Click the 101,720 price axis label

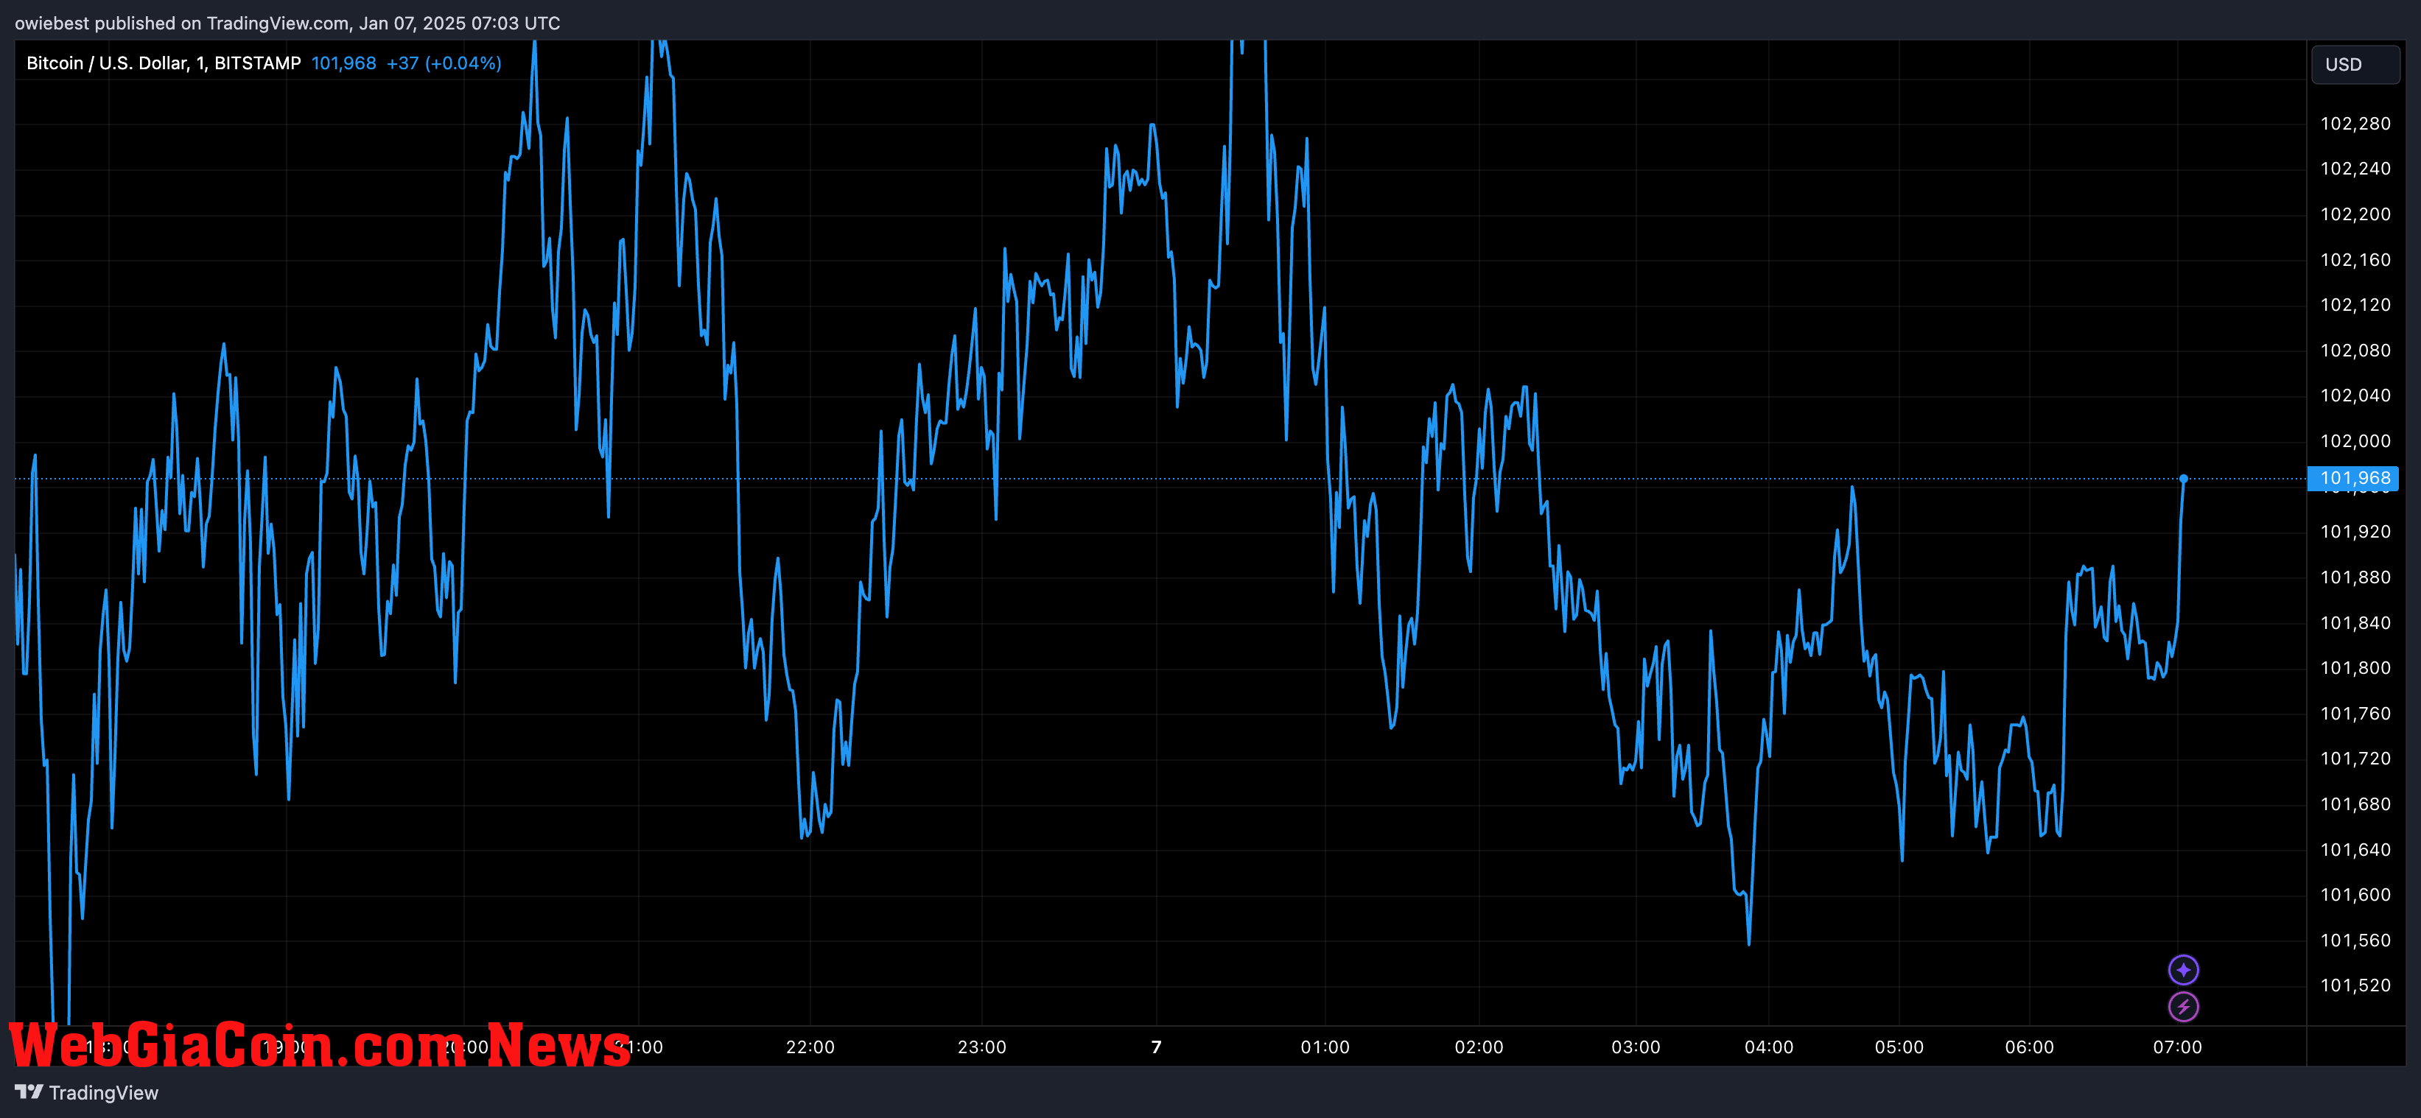(x=2355, y=758)
